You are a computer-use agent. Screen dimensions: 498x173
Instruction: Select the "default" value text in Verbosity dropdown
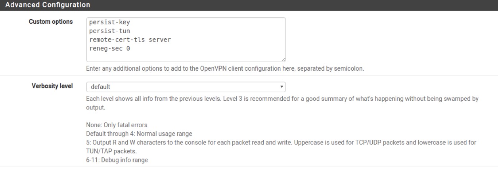click(100, 86)
